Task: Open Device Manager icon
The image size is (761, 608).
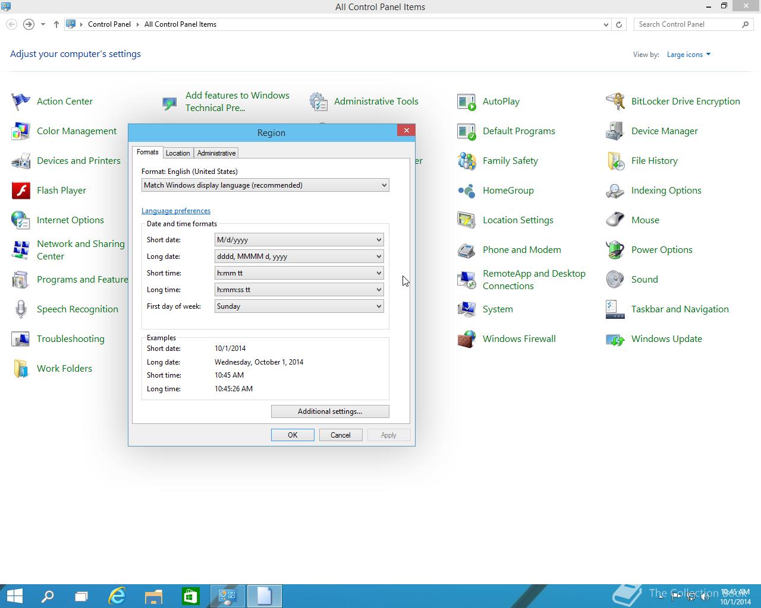Action: coord(615,131)
